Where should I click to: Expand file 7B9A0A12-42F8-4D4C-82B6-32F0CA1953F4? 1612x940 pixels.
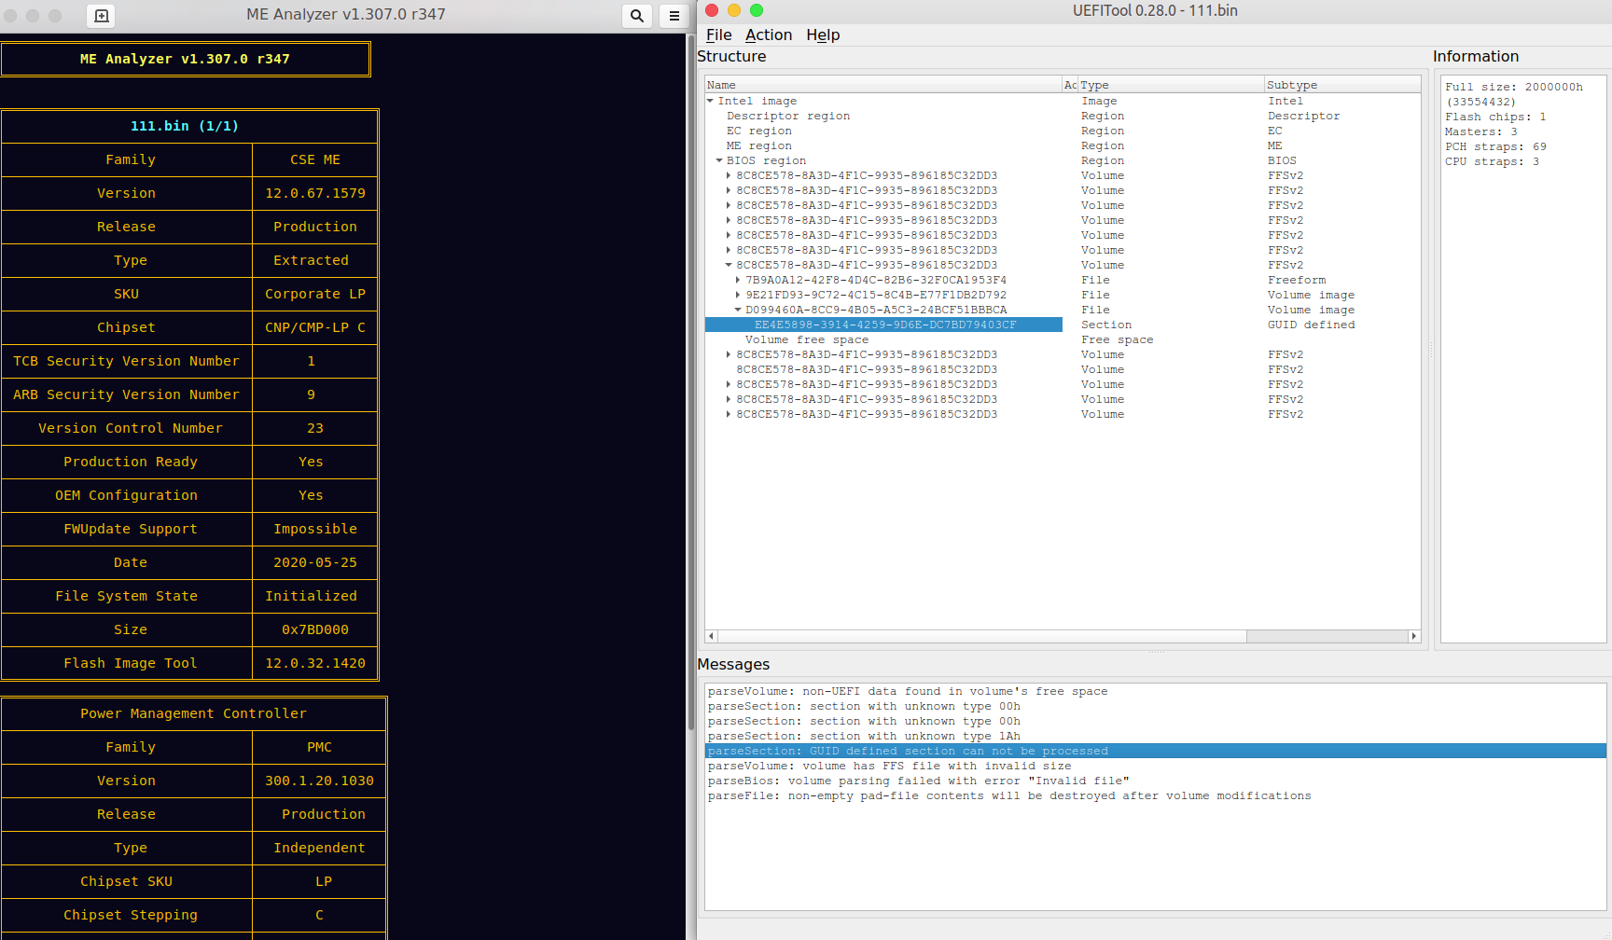738,280
